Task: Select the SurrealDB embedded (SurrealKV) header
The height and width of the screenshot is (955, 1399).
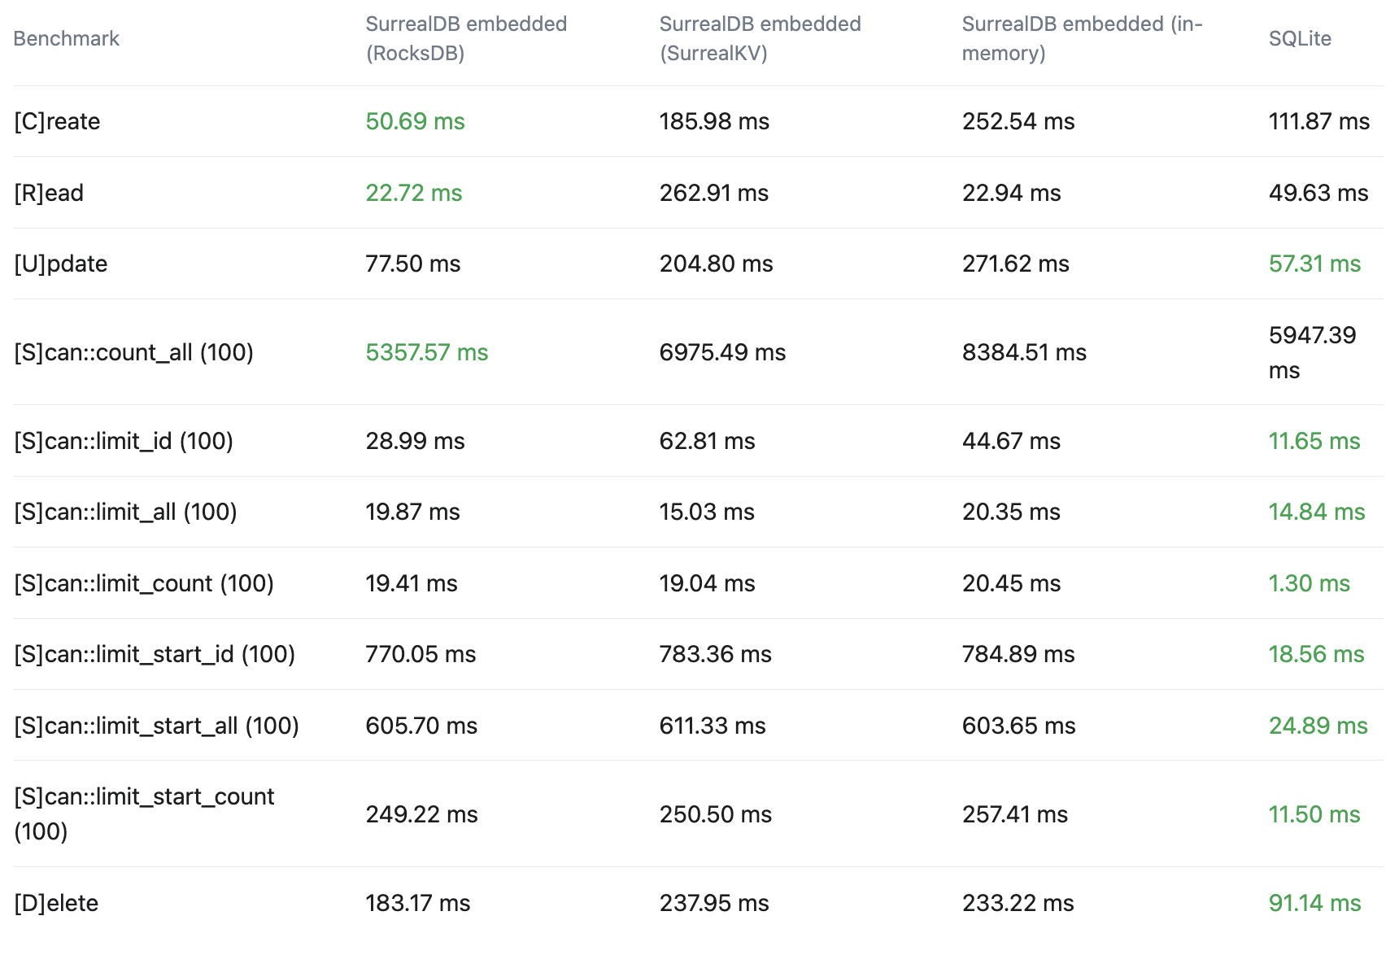Action: (x=760, y=38)
